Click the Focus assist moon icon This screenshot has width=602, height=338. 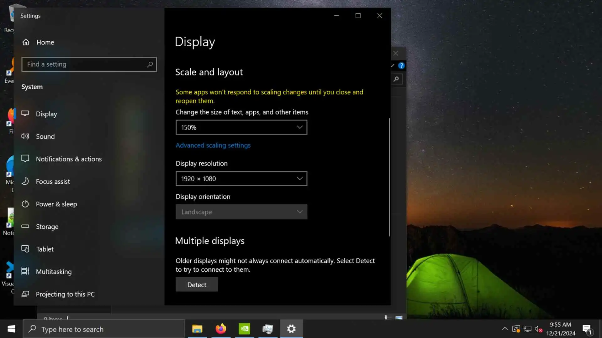(25, 182)
